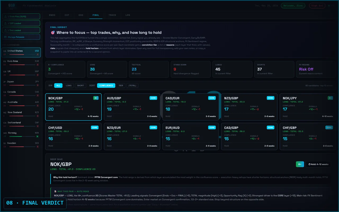Click the alert badge in the Sweden row
The height and width of the screenshot is (212, 339).
(37, 147)
